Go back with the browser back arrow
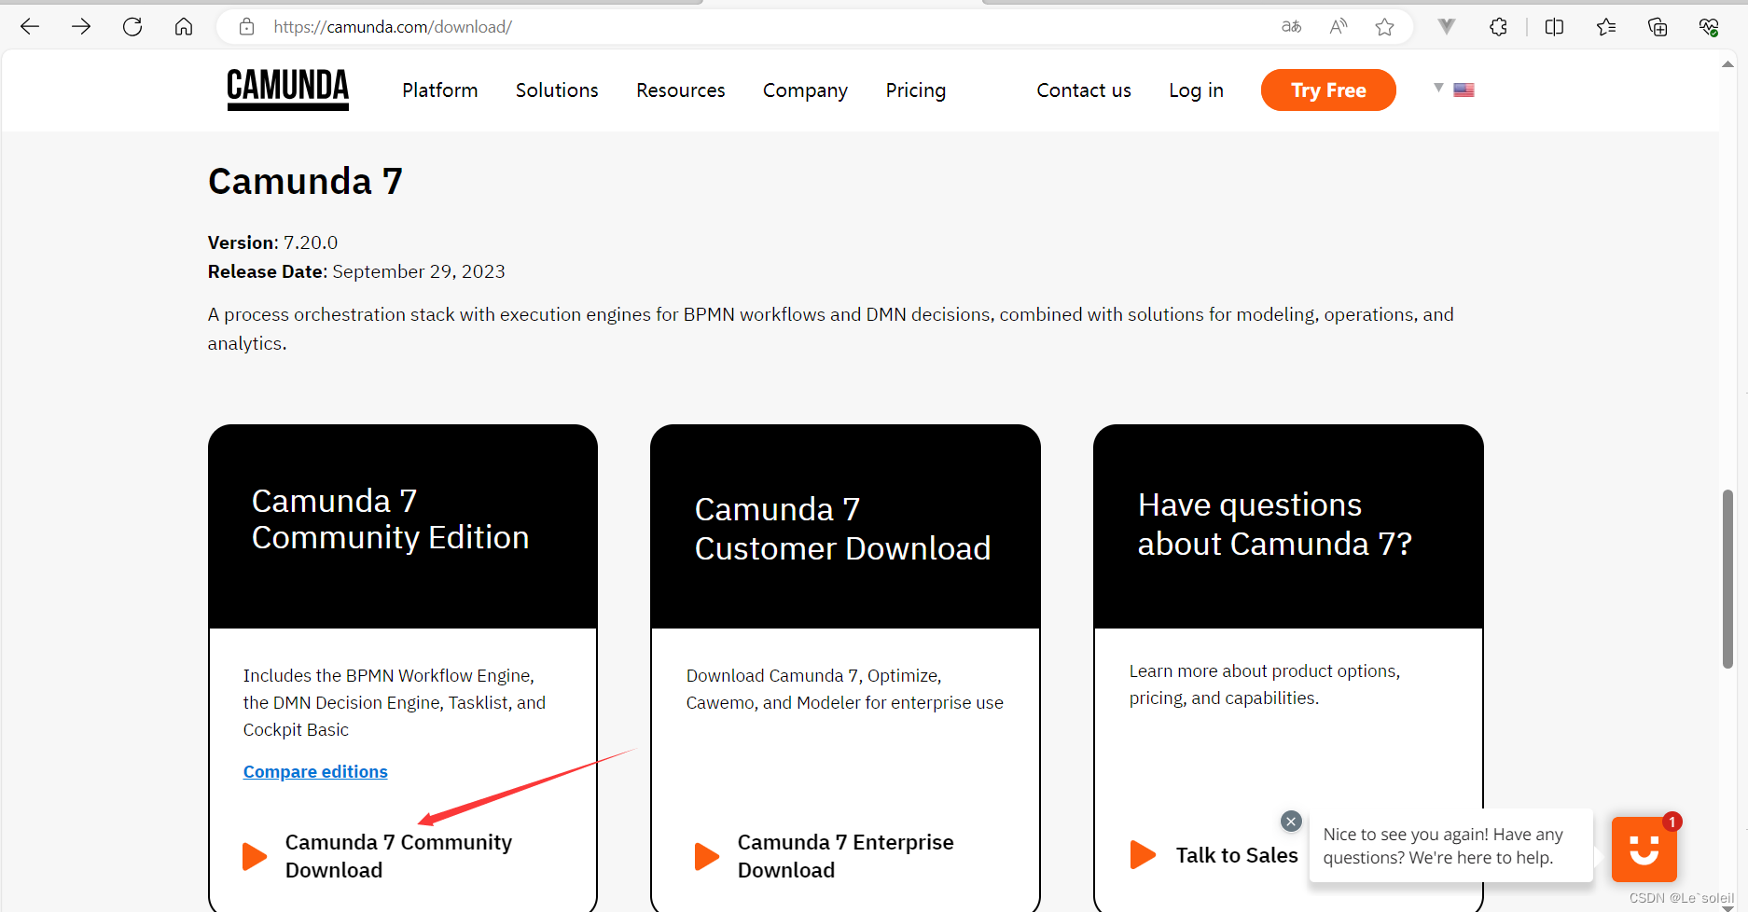The height and width of the screenshot is (912, 1748). [x=30, y=27]
